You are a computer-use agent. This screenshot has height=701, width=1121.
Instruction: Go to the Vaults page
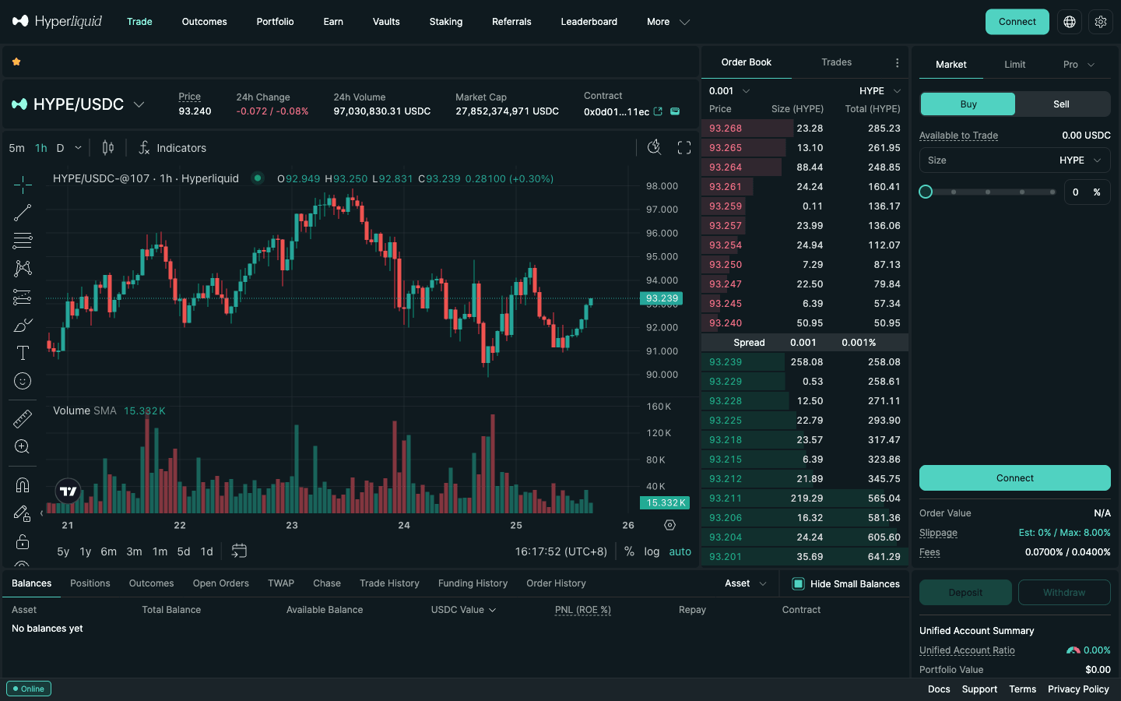386,22
